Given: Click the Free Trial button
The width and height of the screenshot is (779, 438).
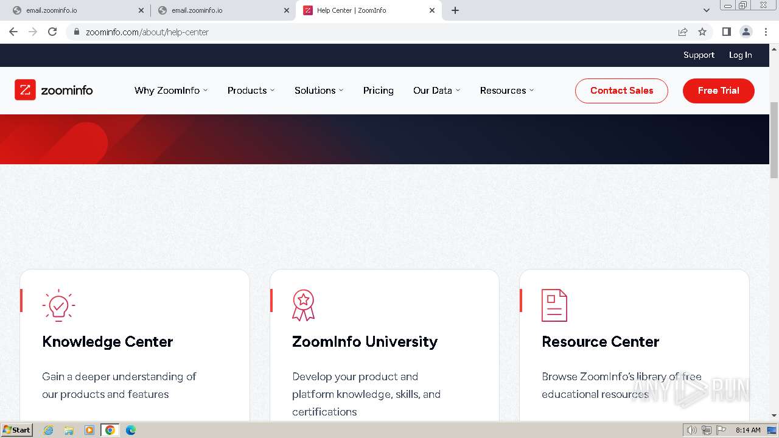Looking at the screenshot, I should (x=719, y=91).
